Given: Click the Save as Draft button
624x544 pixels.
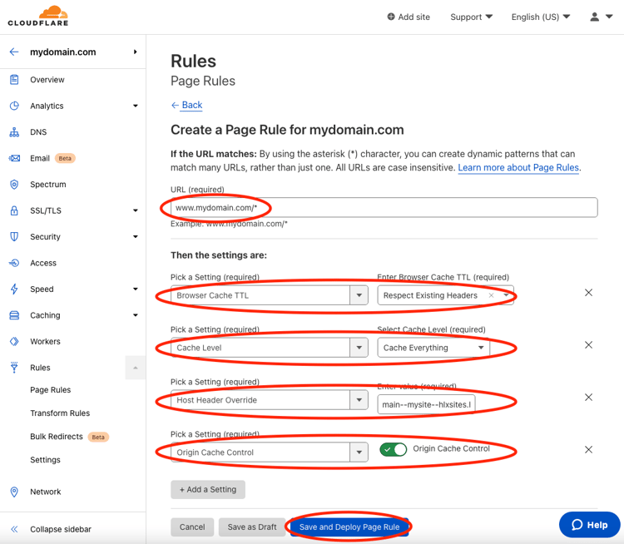Looking at the screenshot, I should 252,527.
